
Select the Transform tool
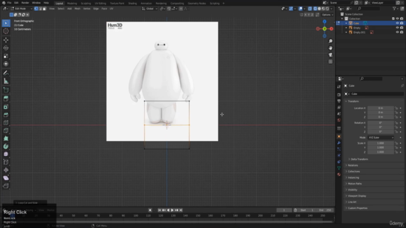click(6, 64)
